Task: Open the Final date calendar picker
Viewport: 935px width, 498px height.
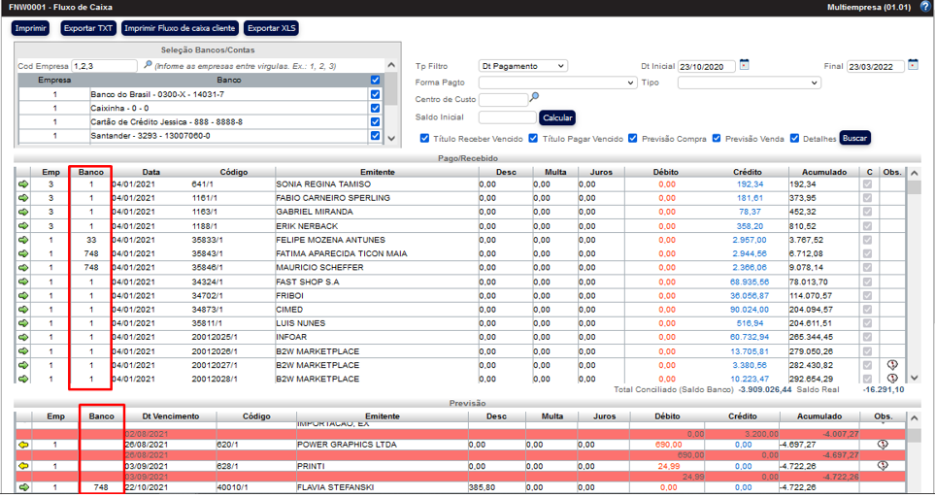Action: (913, 66)
